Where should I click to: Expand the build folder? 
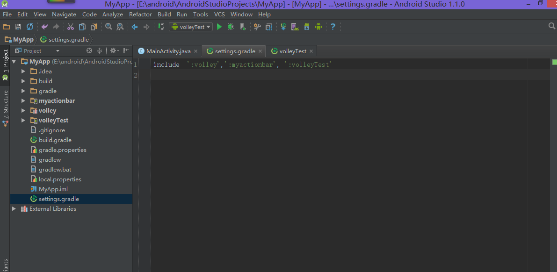tap(23, 81)
